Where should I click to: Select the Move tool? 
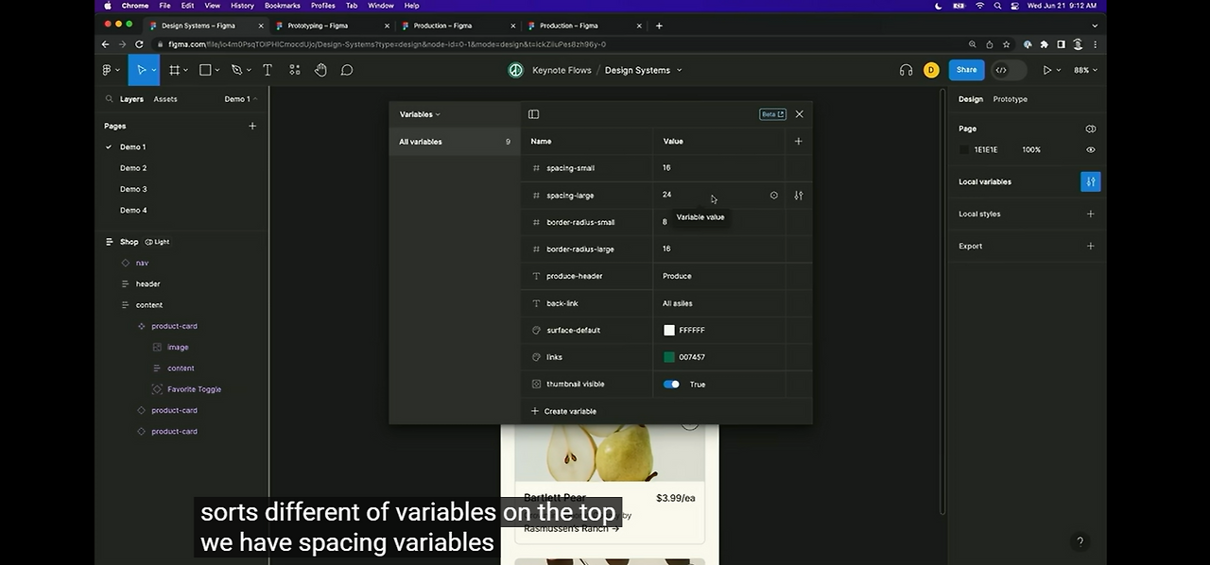[141, 70]
